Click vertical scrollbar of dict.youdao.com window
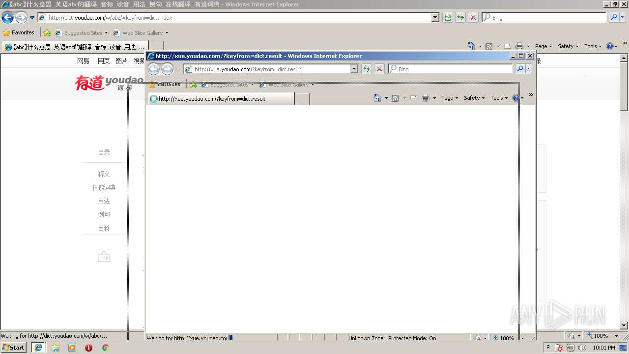The width and height of the screenshot is (629, 354). (x=625, y=192)
